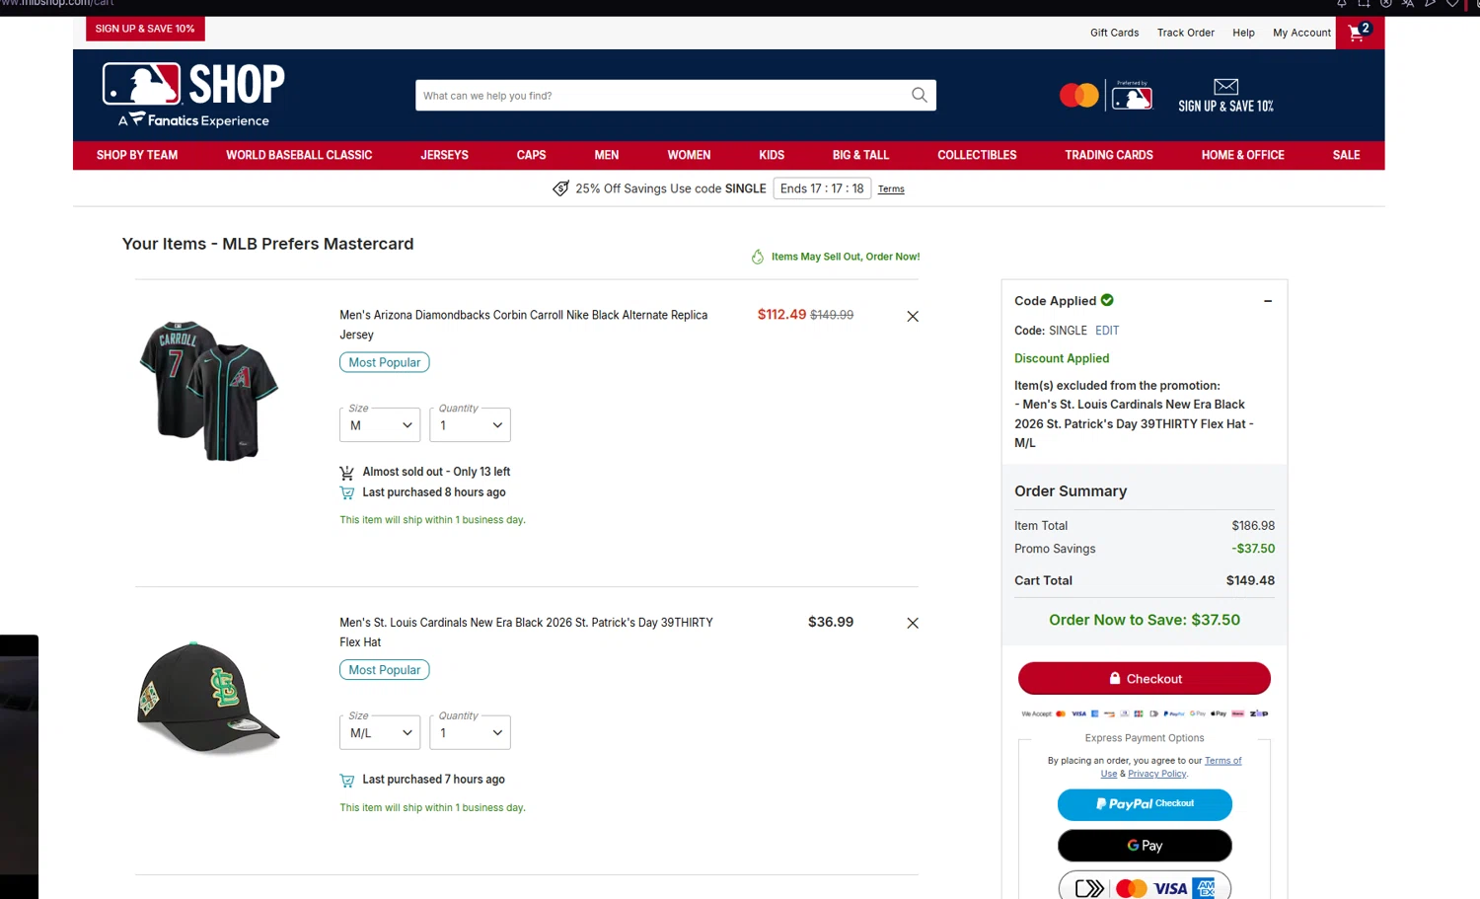Screen dimensions: 1480x899
Task: Open hat Size dropdown M/L
Action: [x=380, y=732]
